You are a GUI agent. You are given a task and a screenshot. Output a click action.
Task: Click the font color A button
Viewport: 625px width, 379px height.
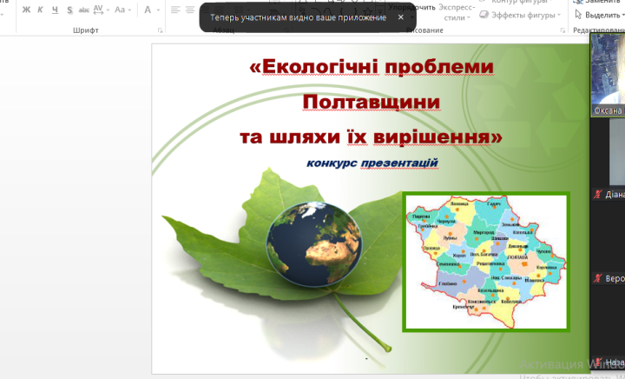tap(148, 10)
